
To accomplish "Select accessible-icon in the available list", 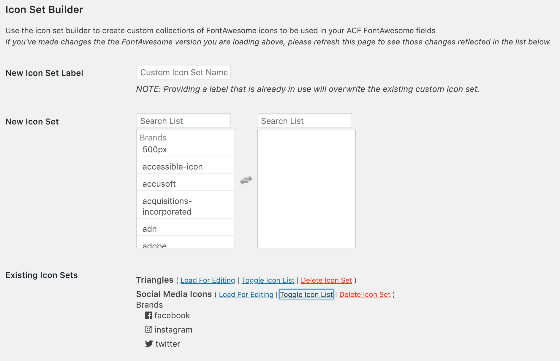I will pos(173,167).
